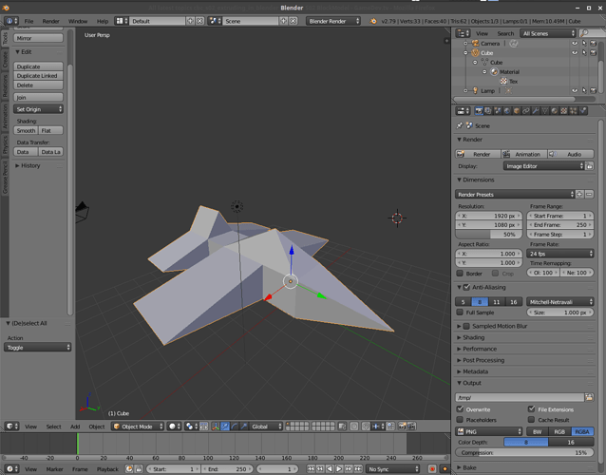Open the No Sync dropdown
Viewport: 606px width, 475px height.
point(392,468)
